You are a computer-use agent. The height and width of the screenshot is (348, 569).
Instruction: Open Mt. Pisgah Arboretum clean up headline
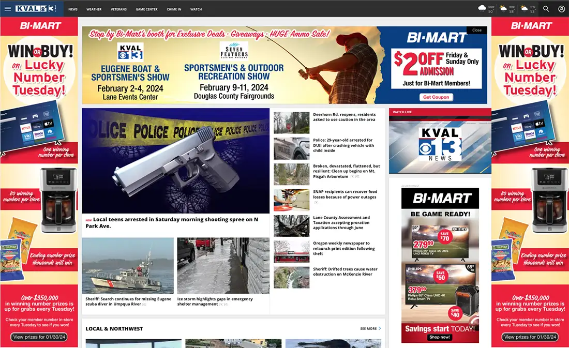click(347, 171)
